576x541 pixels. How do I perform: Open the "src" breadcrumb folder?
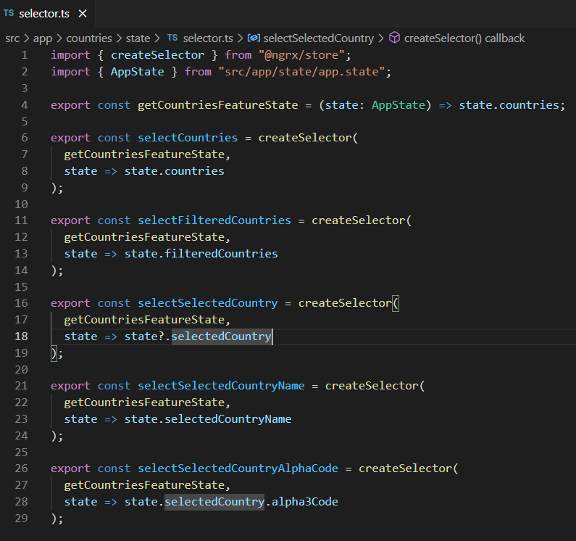12,38
